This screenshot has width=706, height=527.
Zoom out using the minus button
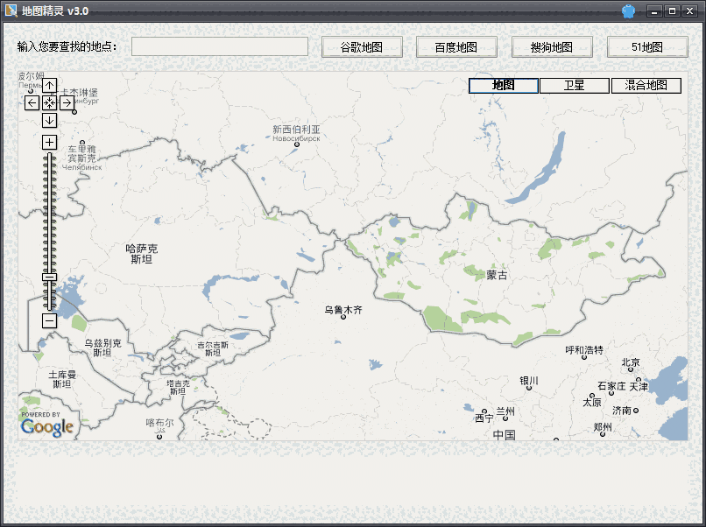pos(50,320)
